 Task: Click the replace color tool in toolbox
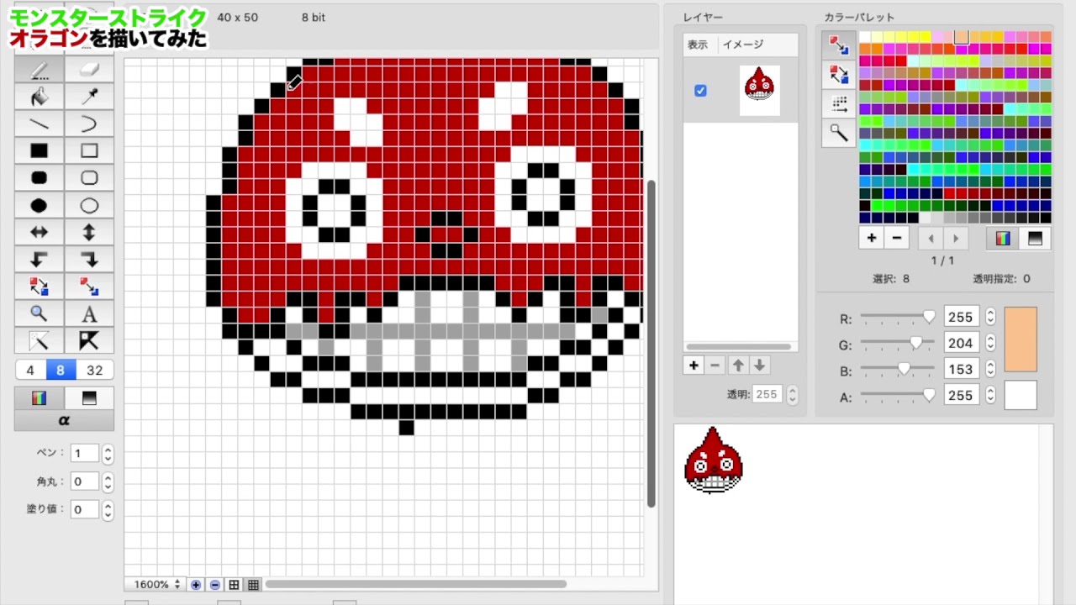click(89, 287)
